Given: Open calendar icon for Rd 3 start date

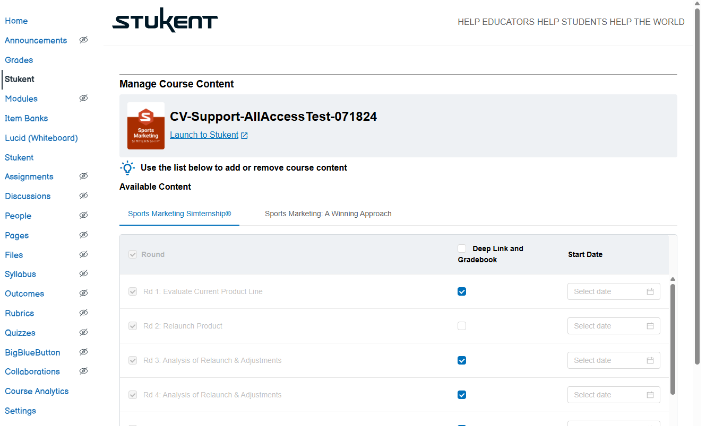Looking at the screenshot, I should (x=650, y=360).
